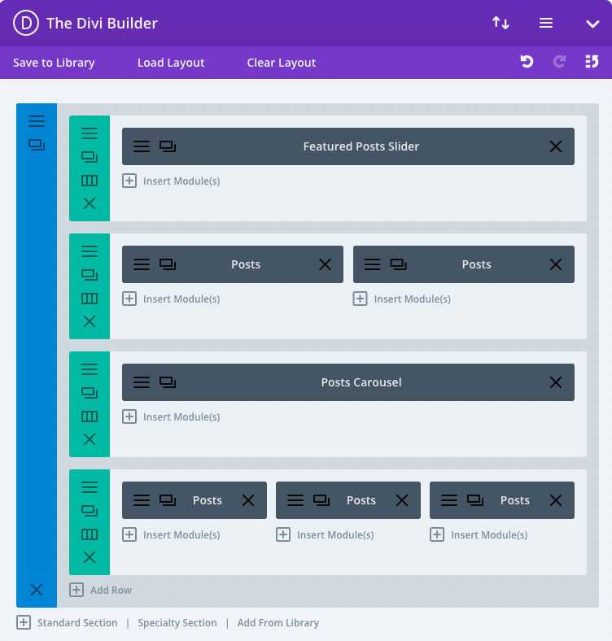The height and width of the screenshot is (641, 612).
Task: Duplicate left Posts module in two-column row
Action: [x=168, y=264]
